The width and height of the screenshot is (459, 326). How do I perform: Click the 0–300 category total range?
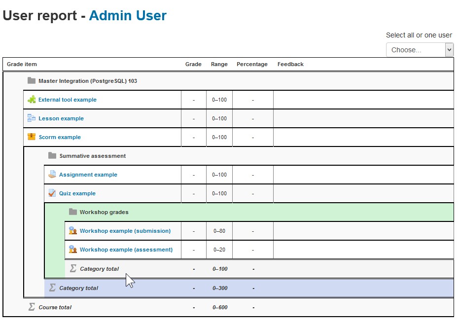click(220, 288)
